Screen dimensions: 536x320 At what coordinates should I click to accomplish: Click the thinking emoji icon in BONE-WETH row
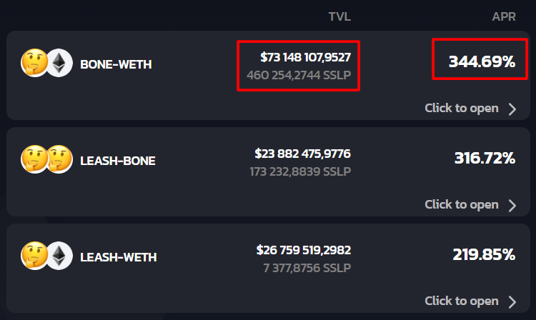(34, 64)
